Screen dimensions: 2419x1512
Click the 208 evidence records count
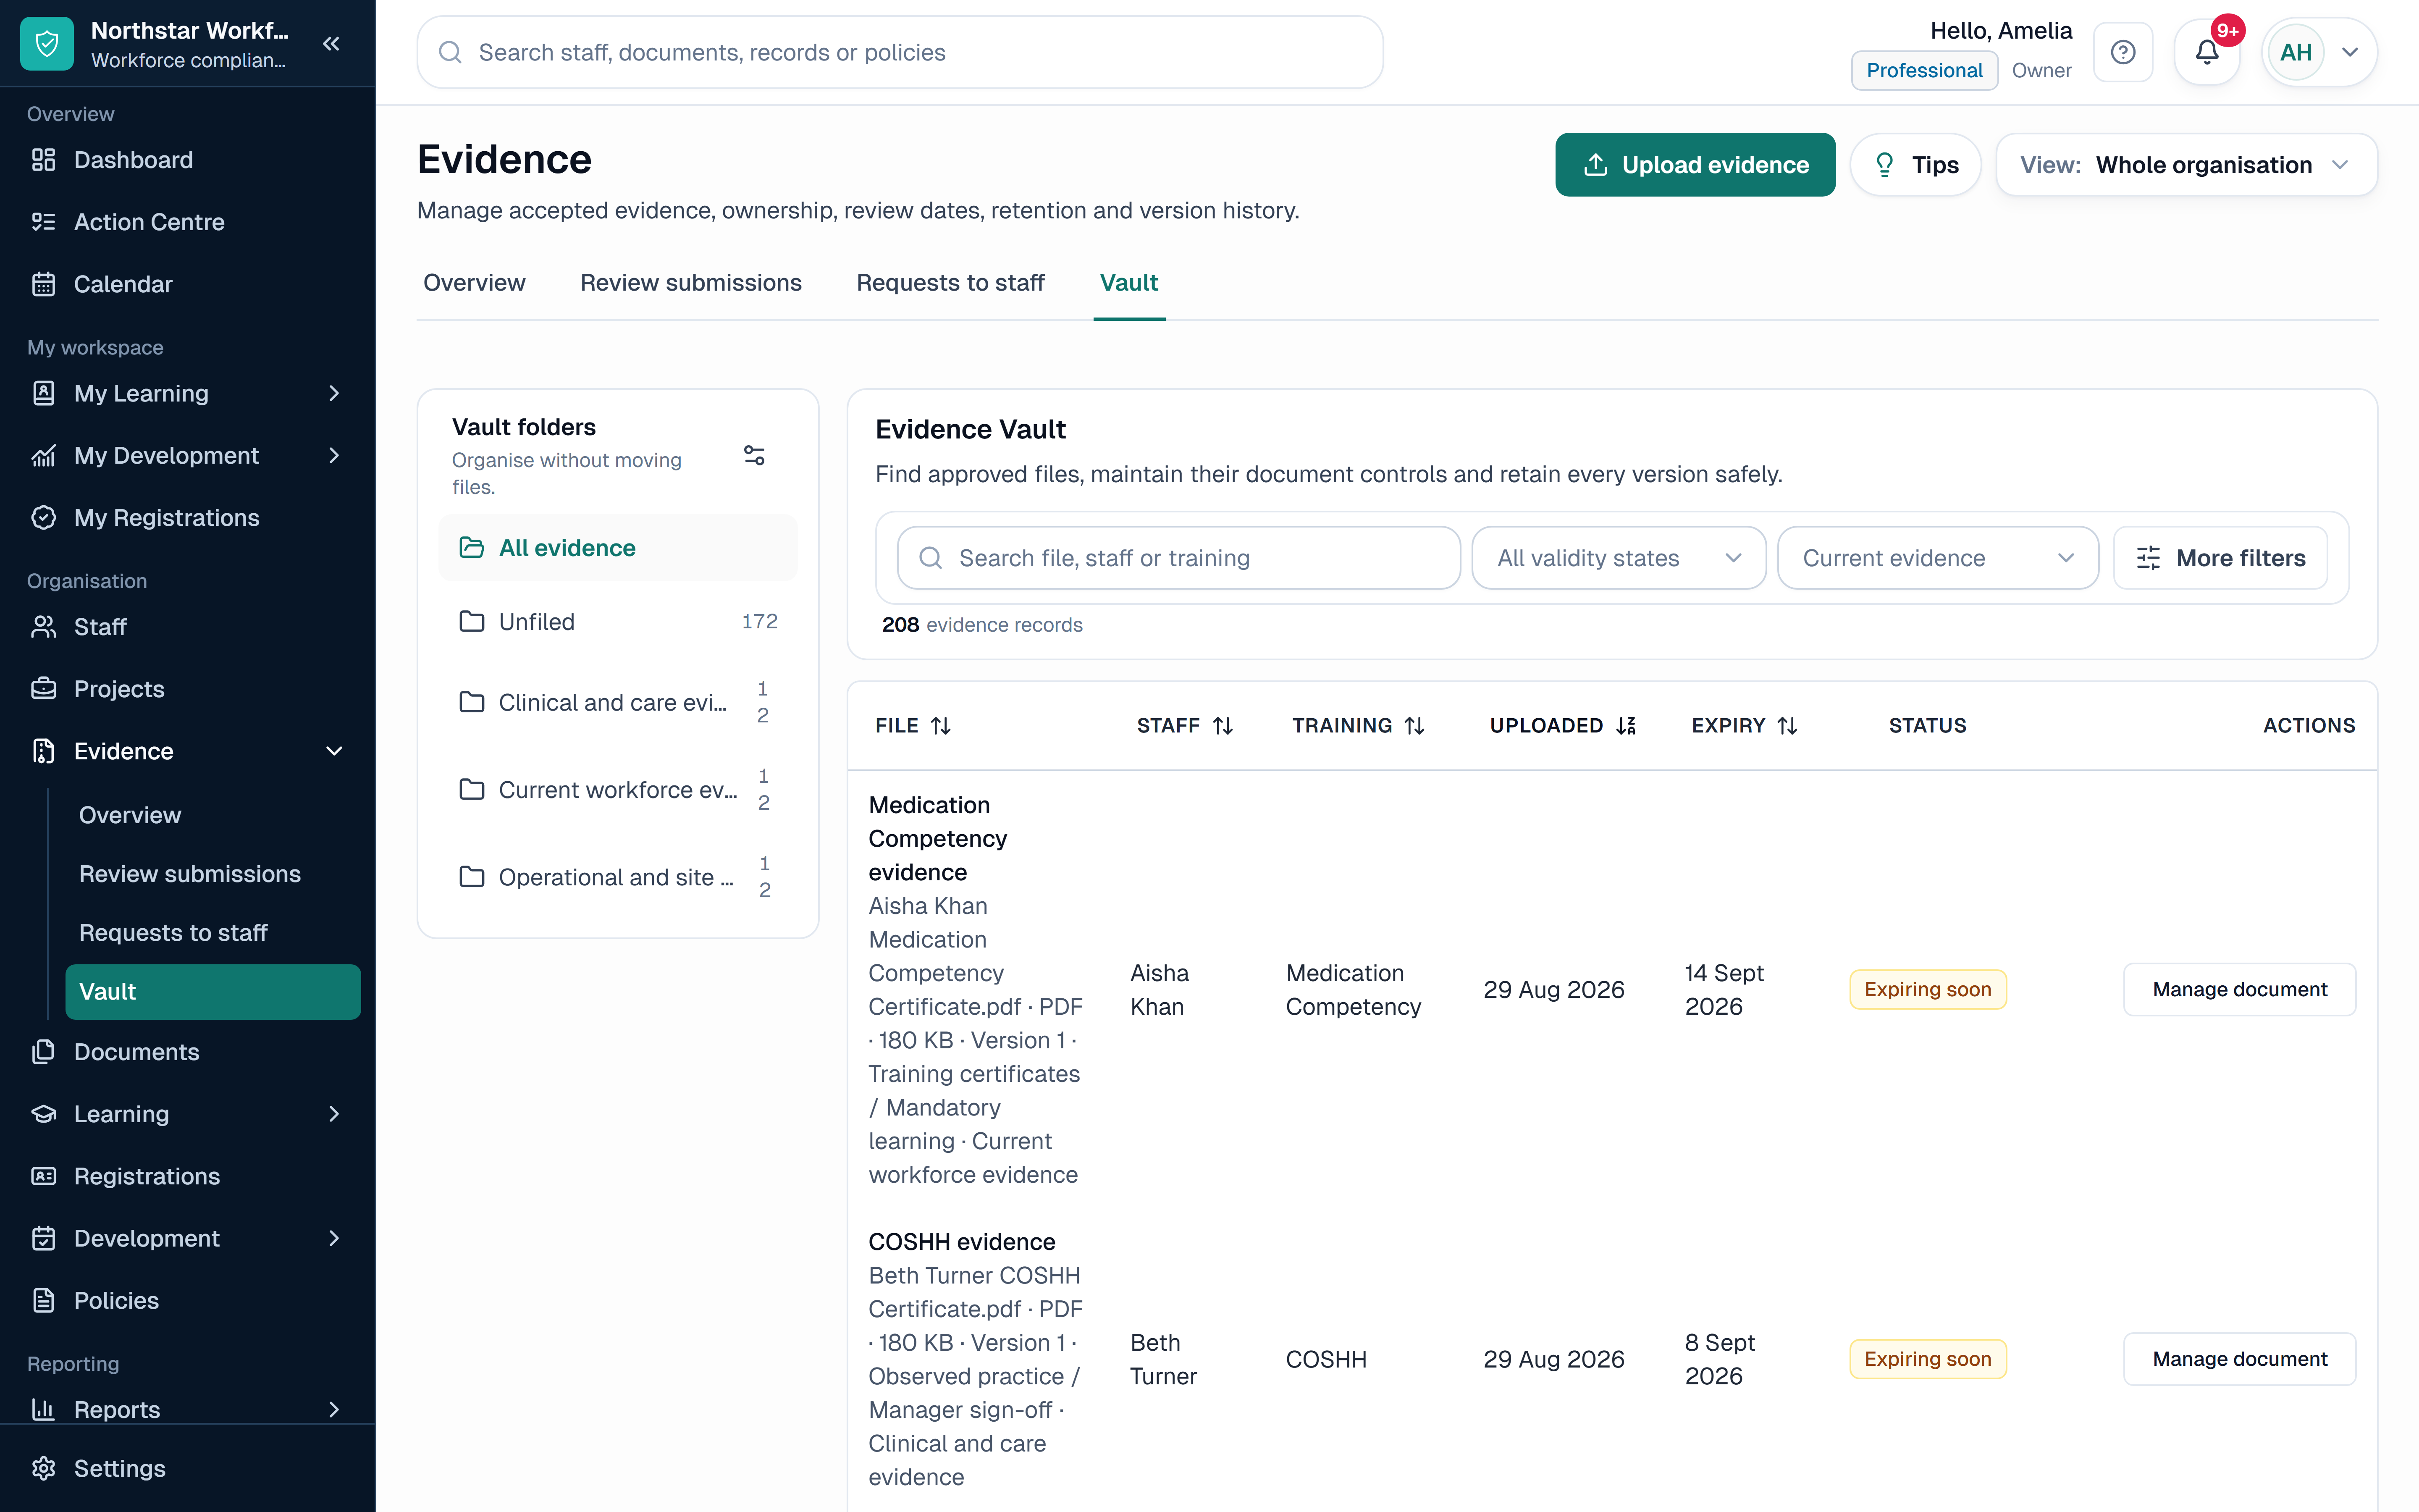[x=981, y=625]
